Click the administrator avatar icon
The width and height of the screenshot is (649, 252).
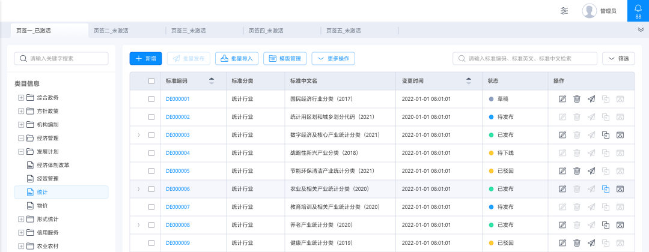click(x=590, y=11)
